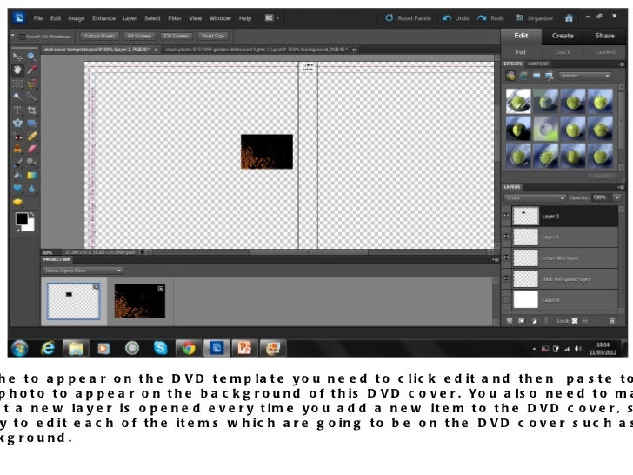Create a new layer from Layers panel

510,321
